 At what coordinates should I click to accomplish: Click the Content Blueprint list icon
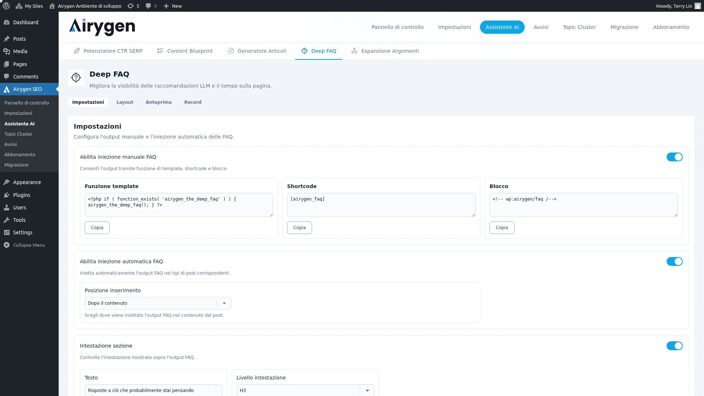(x=160, y=51)
